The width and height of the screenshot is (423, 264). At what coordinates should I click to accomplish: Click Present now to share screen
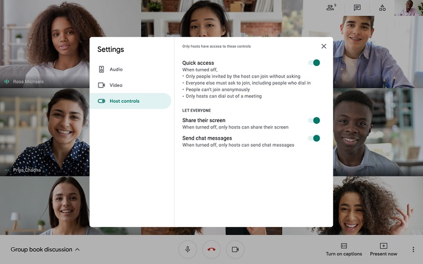click(x=383, y=249)
